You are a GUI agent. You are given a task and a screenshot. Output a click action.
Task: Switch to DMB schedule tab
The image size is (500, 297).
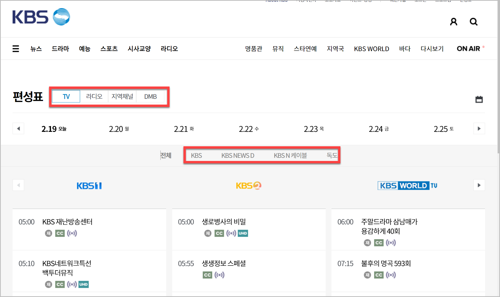click(x=150, y=96)
